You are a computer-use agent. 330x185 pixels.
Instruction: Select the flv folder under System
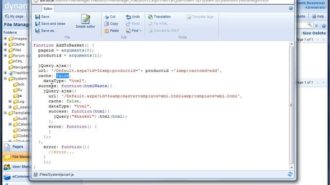[x=18, y=90]
